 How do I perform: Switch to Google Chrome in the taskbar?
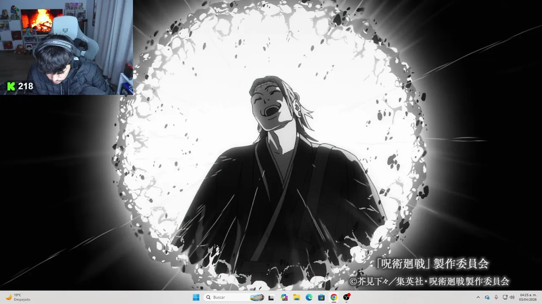tap(334, 297)
